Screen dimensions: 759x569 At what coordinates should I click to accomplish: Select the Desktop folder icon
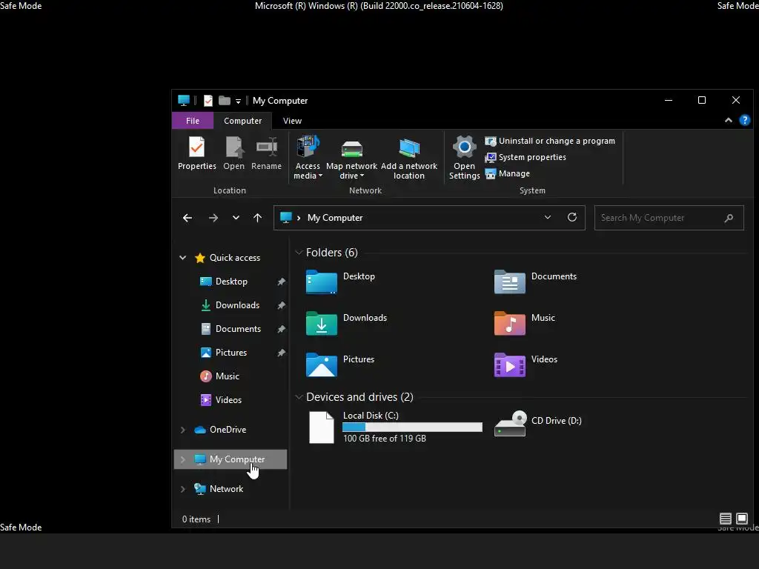tap(322, 282)
